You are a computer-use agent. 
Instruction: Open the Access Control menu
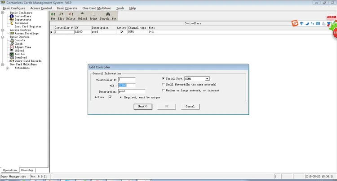click(41, 8)
